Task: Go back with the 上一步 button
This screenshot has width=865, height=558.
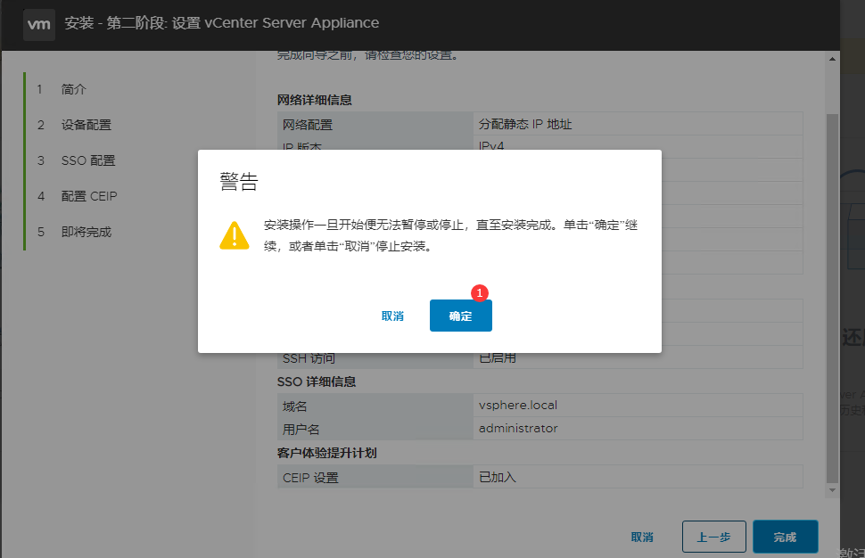Action: pyautogui.click(x=713, y=537)
